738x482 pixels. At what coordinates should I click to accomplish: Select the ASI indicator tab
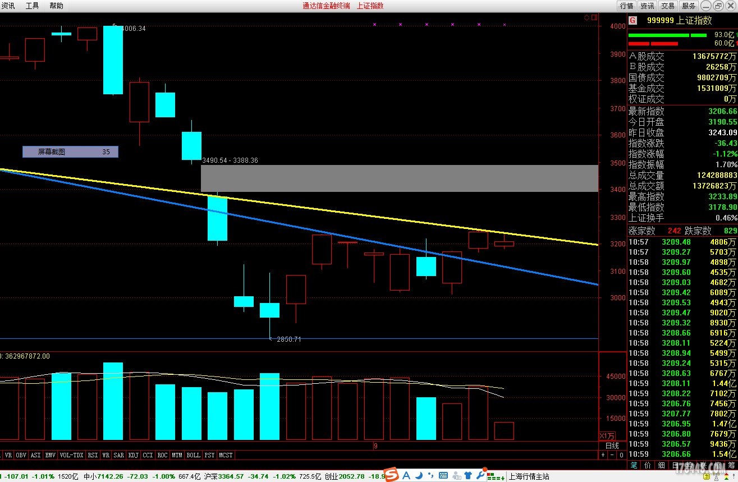[x=35, y=455]
